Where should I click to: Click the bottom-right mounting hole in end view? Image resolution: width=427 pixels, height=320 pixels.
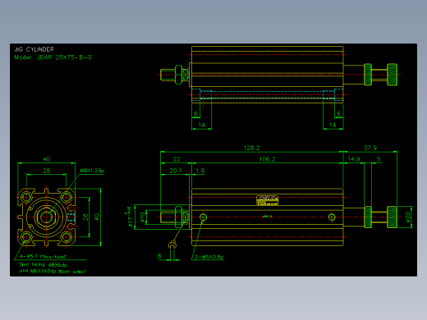67,237
